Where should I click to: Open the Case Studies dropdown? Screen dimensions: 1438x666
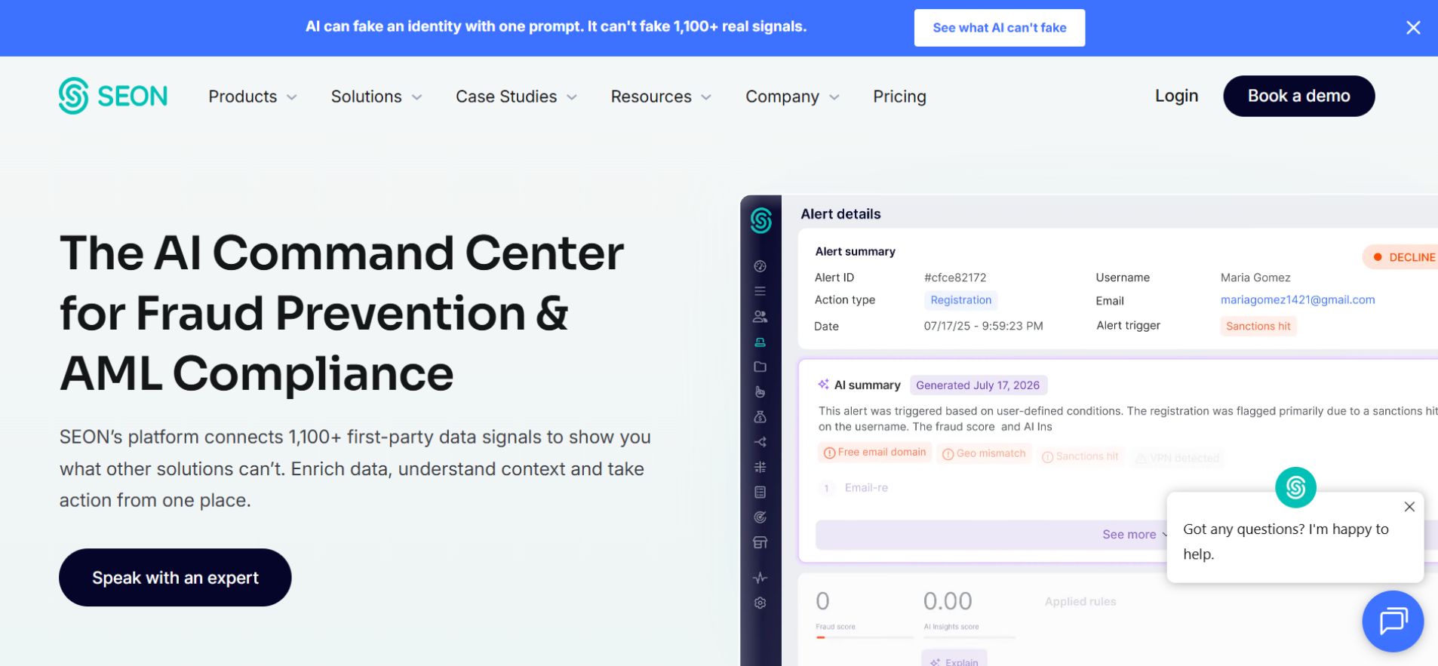pos(517,97)
